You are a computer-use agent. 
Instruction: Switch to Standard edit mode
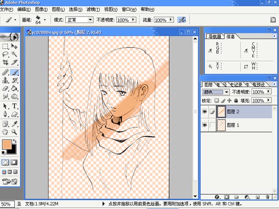coord(5,162)
